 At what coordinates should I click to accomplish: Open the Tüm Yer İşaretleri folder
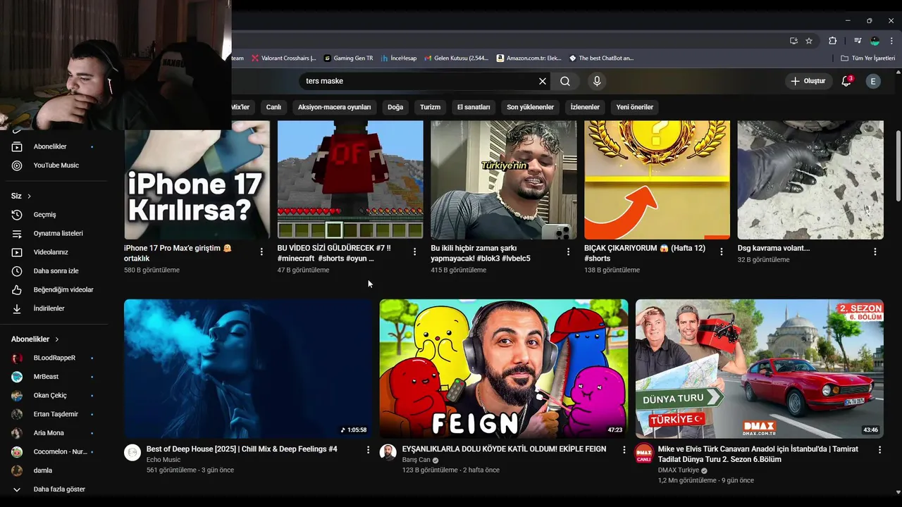[868, 58]
